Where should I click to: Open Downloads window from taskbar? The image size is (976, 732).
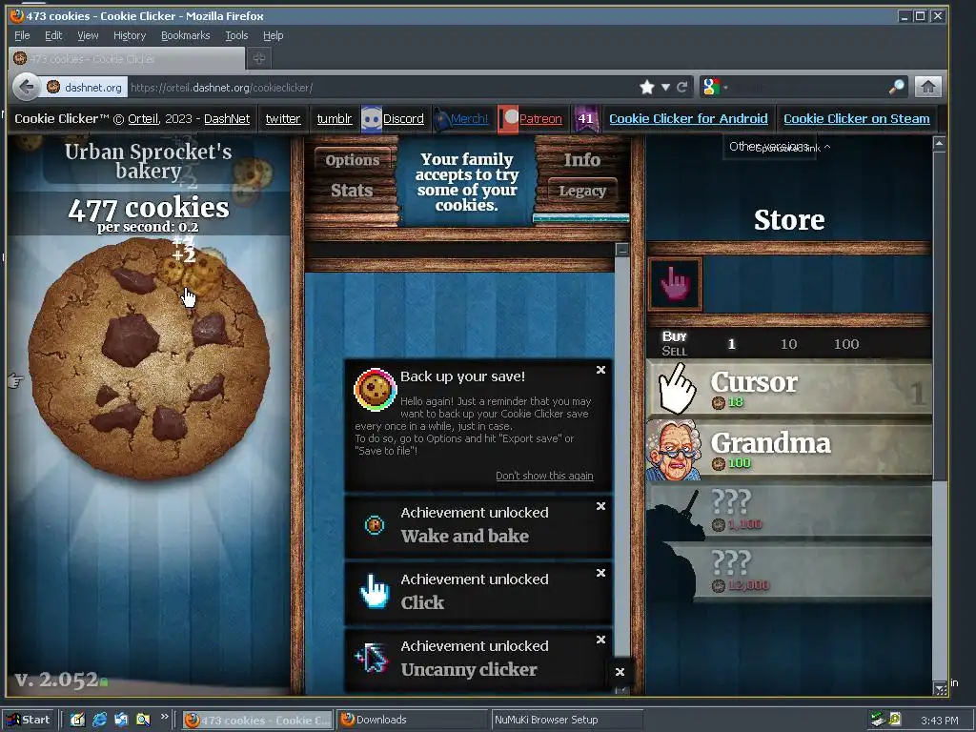412,720
